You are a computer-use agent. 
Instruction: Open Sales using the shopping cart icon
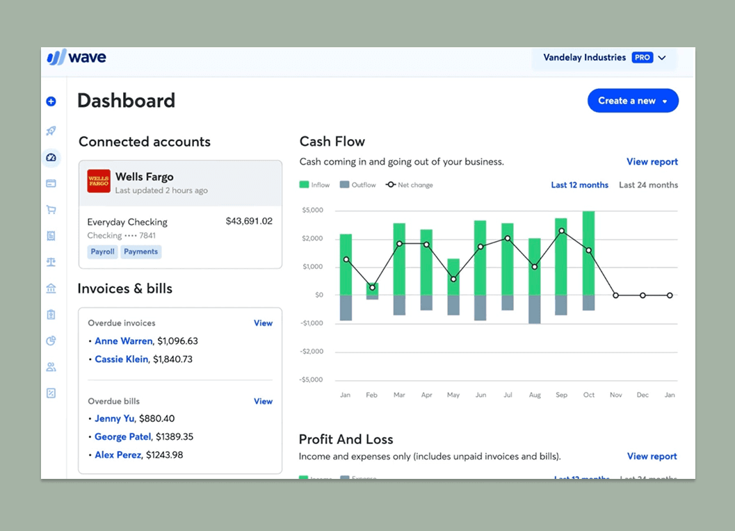(x=51, y=209)
